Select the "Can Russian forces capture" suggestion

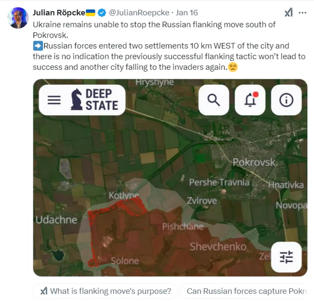(244, 291)
